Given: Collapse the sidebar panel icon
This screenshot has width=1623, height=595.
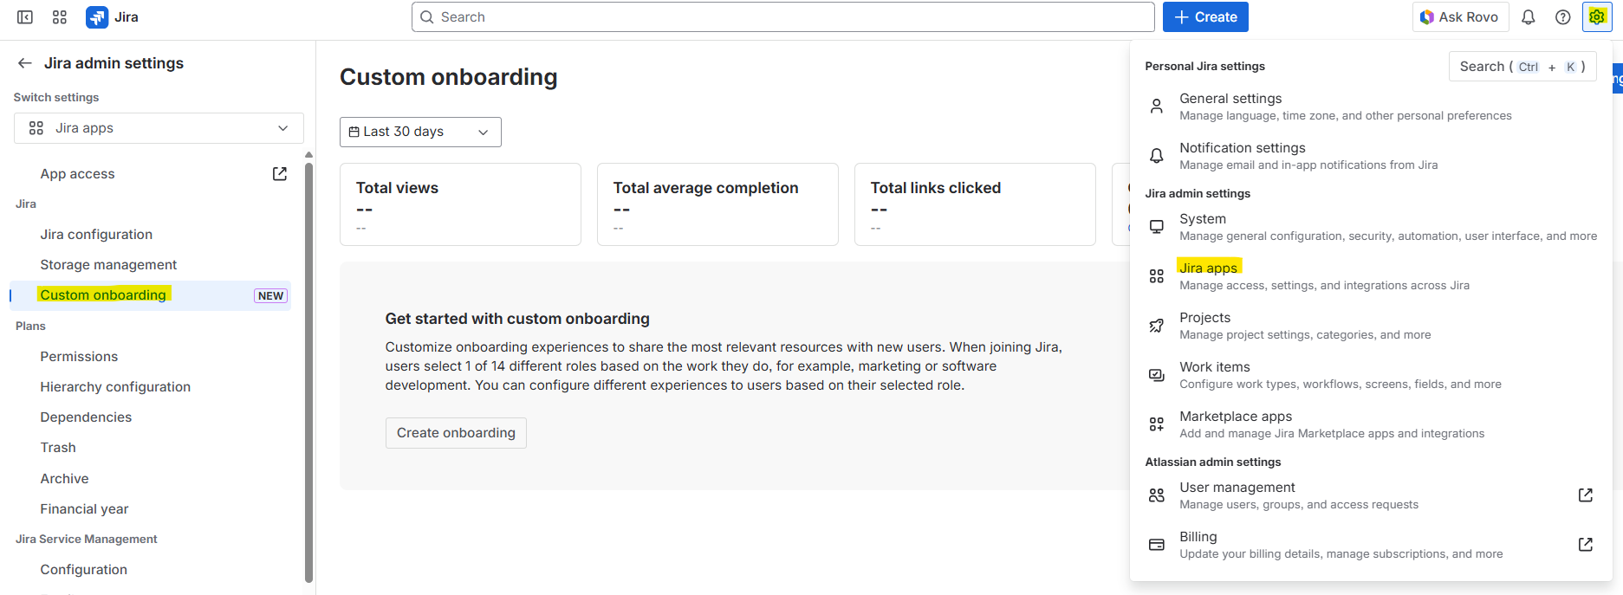Looking at the screenshot, I should click(x=25, y=17).
